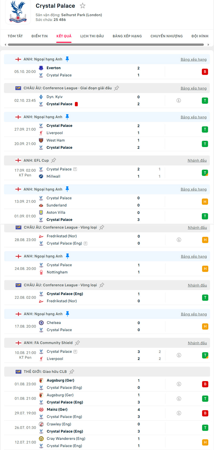Add Crystal Palace to favorites with star

[83, 6]
